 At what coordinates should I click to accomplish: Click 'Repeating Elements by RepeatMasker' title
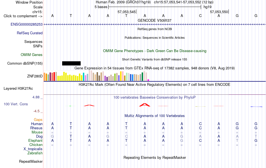(x=155, y=157)
